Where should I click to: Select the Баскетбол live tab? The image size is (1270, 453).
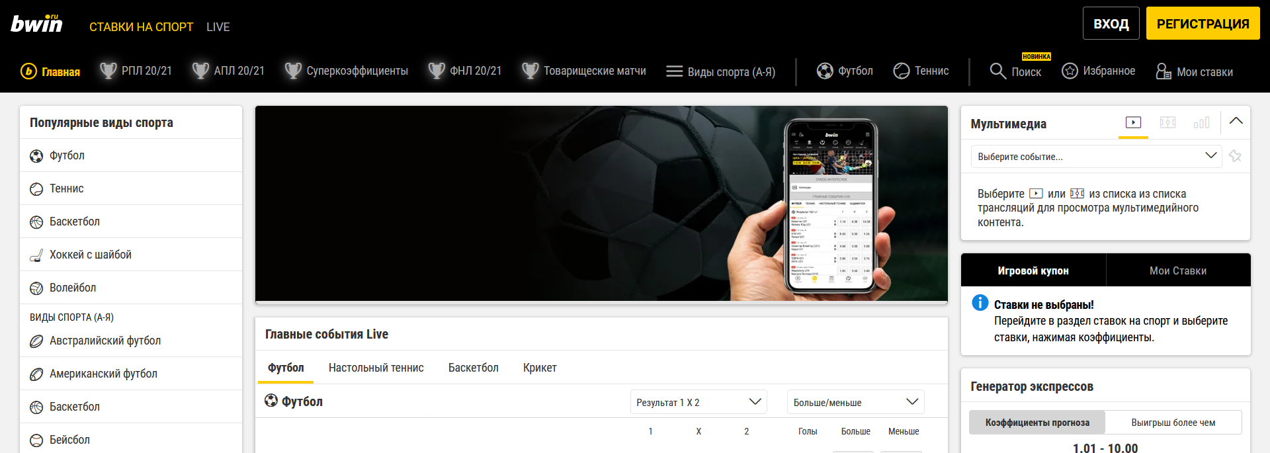(x=473, y=368)
